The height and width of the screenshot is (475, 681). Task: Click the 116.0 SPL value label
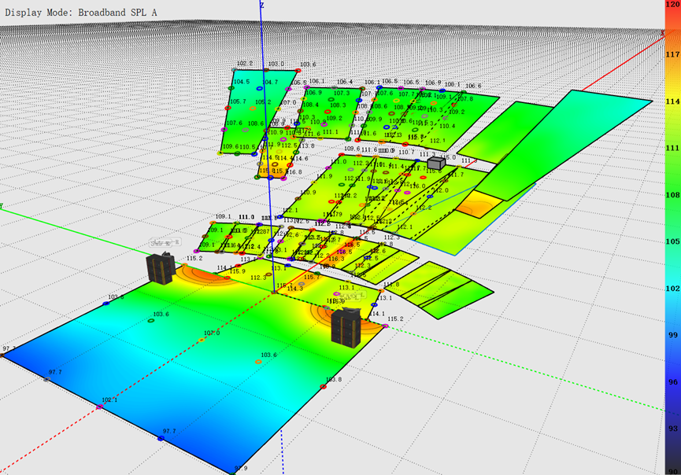(x=417, y=186)
